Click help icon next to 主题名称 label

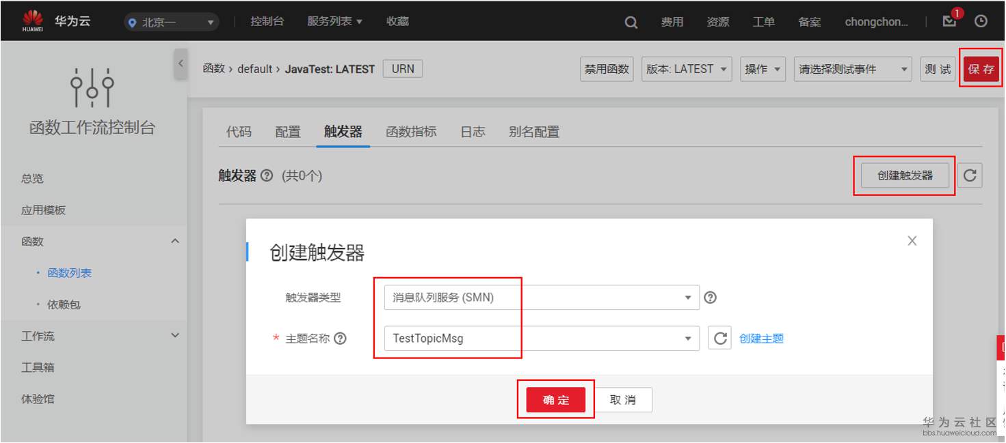[x=340, y=338]
